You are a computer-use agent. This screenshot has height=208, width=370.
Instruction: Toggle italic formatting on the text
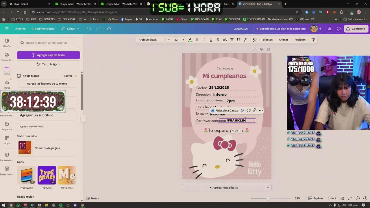[204, 40]
